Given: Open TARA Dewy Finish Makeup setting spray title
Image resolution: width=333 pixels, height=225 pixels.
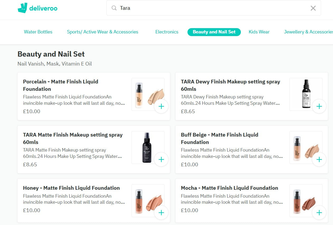Looking at the screenshot, I should 231,85.
